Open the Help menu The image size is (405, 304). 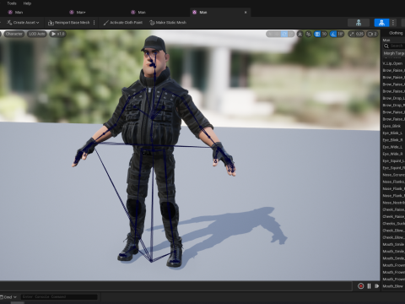point(27,3)
